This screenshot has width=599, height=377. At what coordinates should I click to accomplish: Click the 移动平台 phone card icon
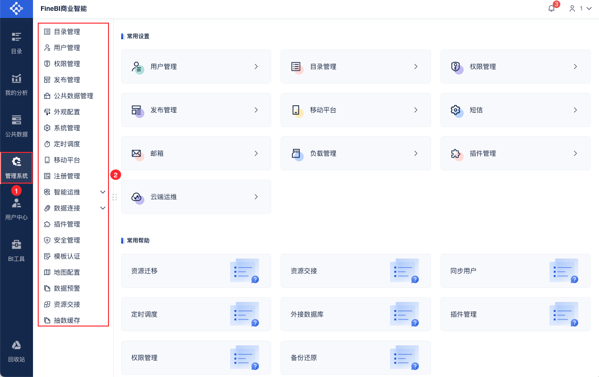coord(297,111)
